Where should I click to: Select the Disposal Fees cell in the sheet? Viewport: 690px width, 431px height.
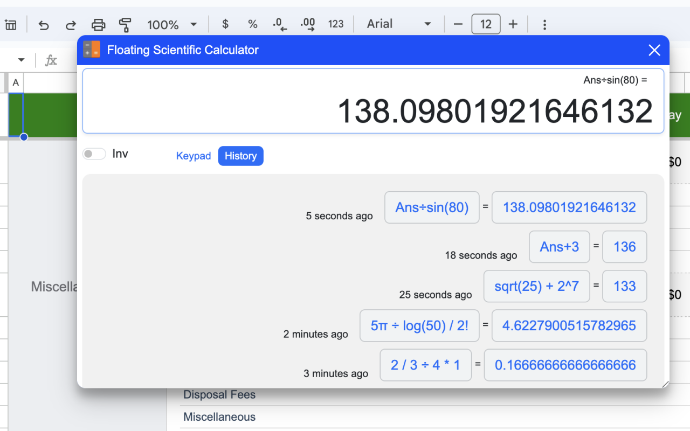[219, 394]
